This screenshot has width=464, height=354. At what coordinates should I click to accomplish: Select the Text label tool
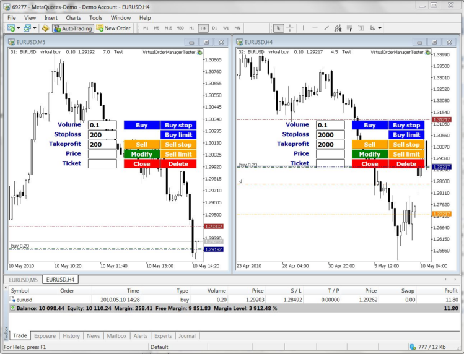pos(361,28)
